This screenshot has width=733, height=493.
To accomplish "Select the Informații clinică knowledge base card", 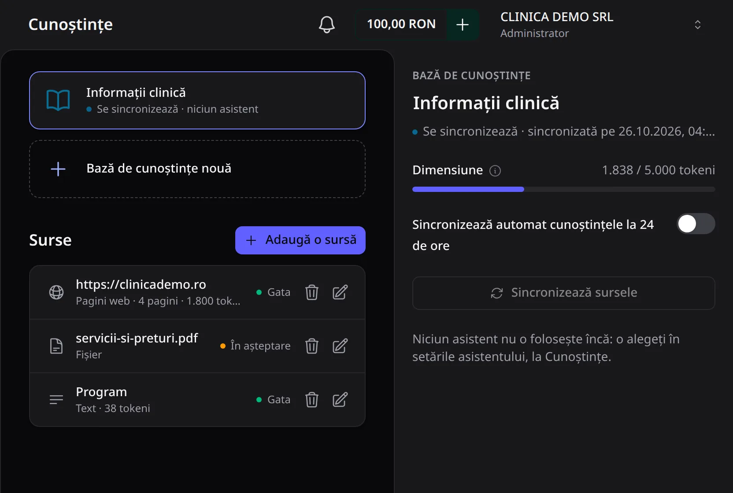I will [197, 100].
